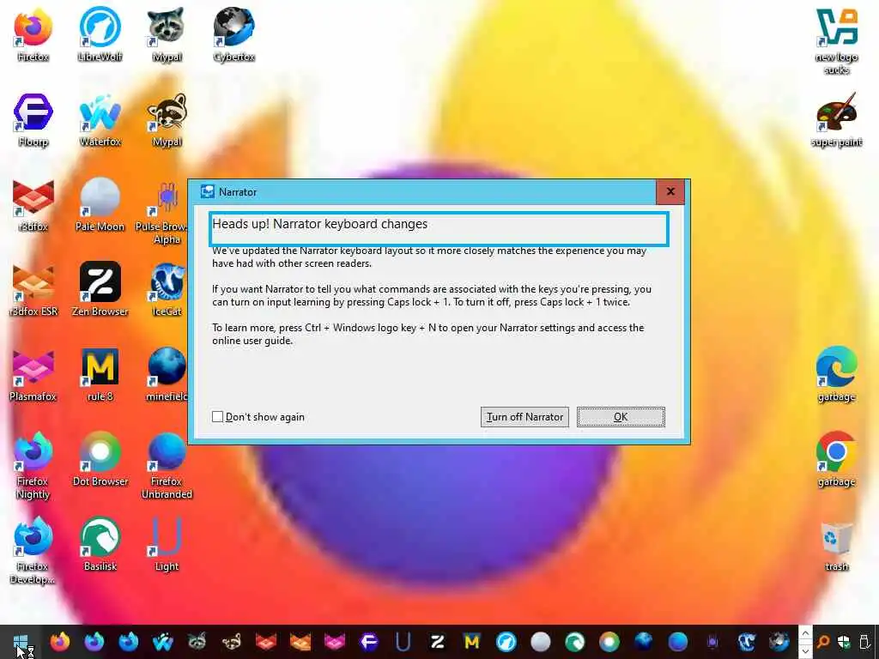Click OK in the Narrator dialog
This screenshot has width=879, height=659.
click(x=621, y=417)
